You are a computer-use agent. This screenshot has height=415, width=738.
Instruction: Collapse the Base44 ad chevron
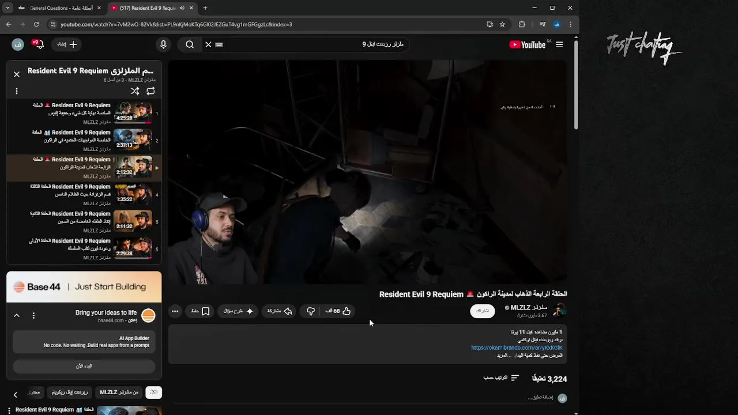pos(17,315)
